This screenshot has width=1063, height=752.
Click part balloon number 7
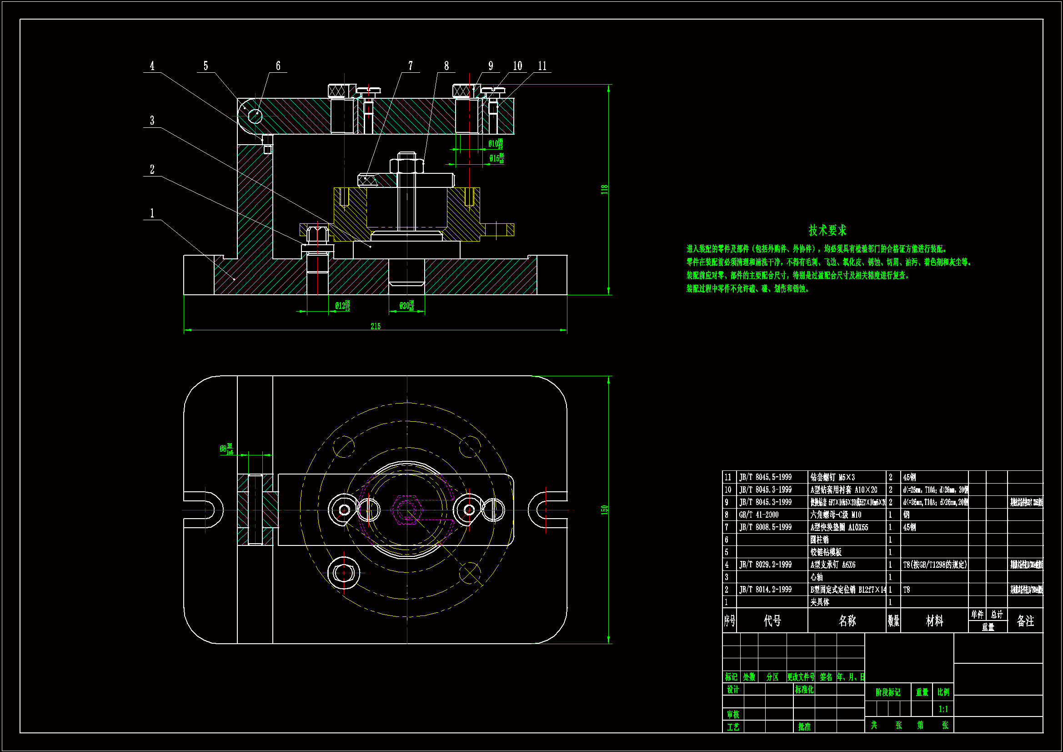[410, 66]
